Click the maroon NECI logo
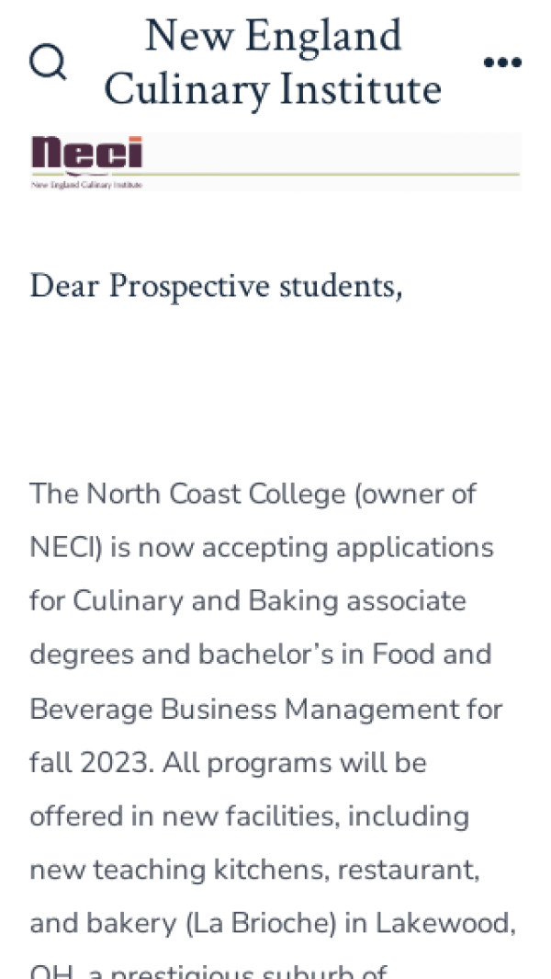The image size is (551, 979). 87,153
